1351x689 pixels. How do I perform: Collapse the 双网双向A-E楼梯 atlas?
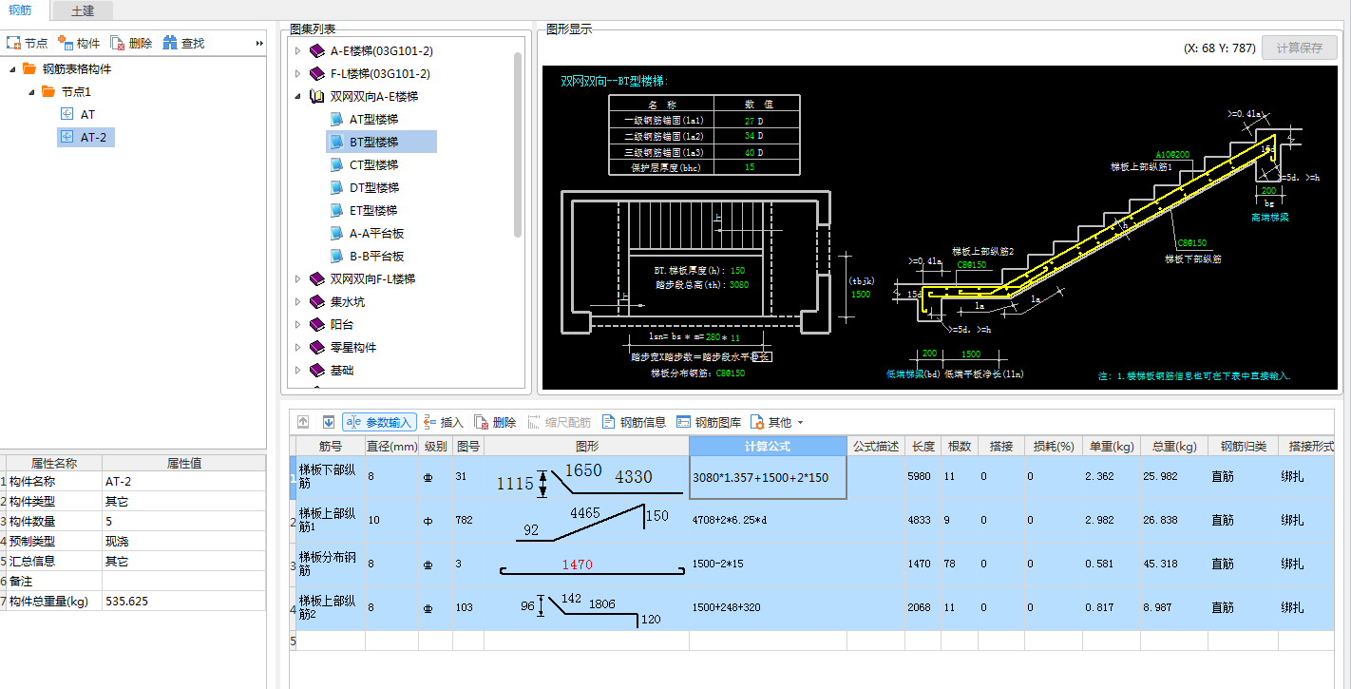coord(297,96)
